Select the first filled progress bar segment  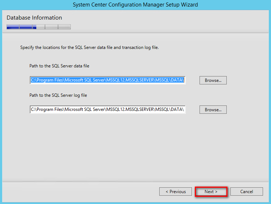coord(13,27)
